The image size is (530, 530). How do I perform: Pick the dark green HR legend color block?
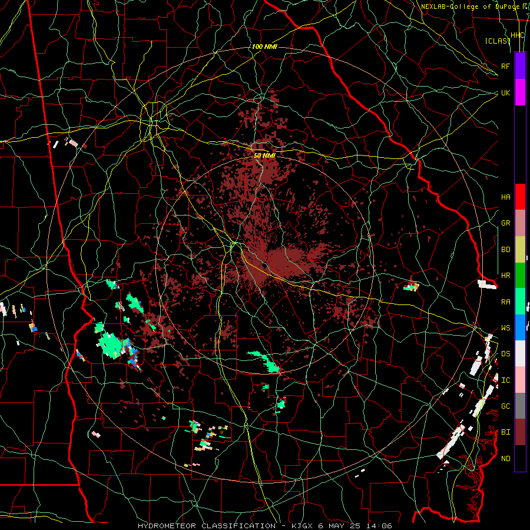click(x=520, y=275)
